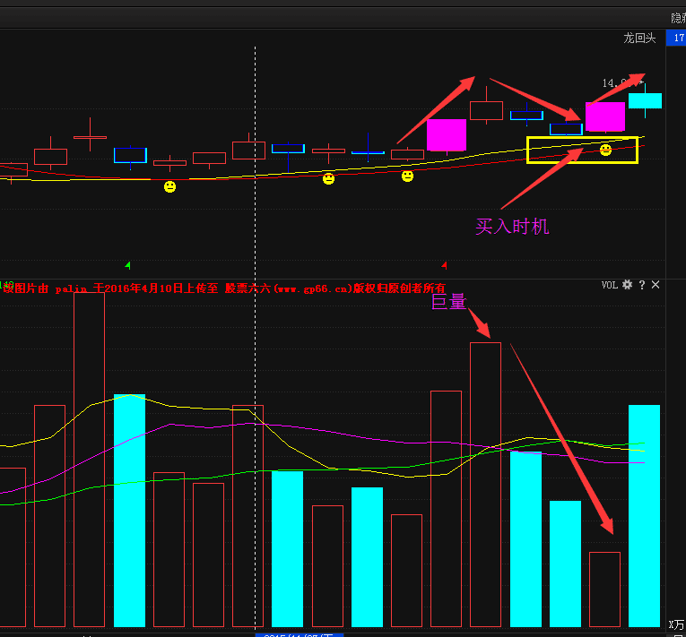The image size is (686, 637).
Task: Click the 巨量 labeled red volume bar
Action: click(x=485, y=484)
